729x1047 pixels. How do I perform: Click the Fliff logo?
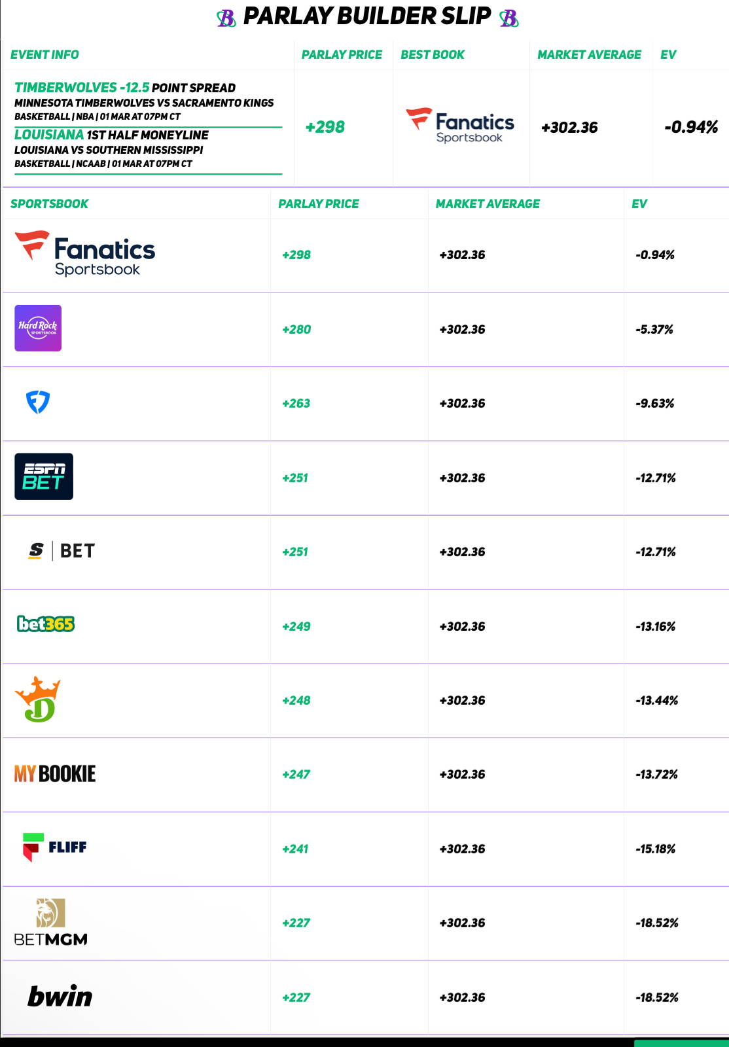click(x=54, y=847)
